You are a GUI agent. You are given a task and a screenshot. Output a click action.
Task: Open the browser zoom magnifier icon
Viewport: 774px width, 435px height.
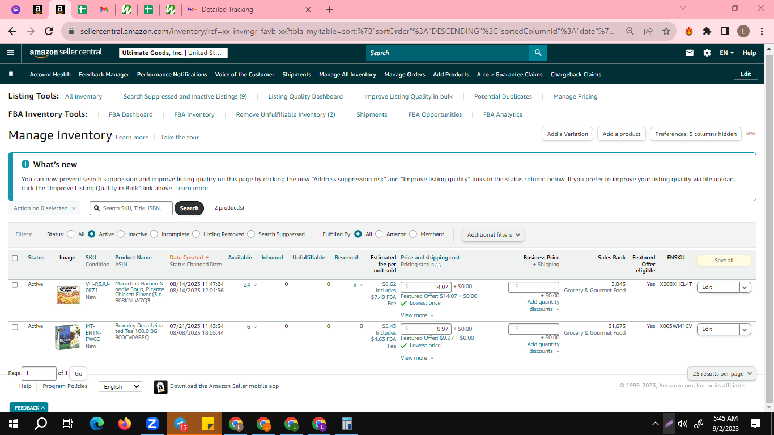(630, 32)
